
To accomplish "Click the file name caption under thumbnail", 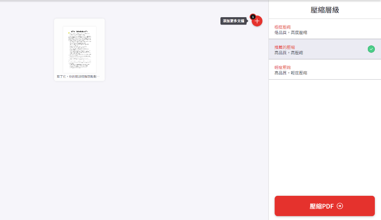I will coord(78,77).
